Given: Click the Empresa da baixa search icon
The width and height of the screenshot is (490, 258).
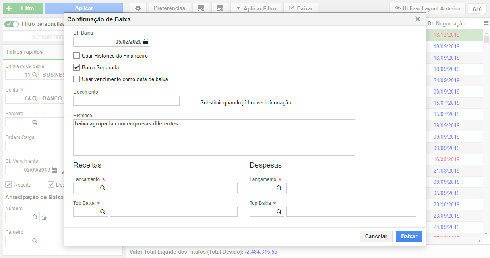Looking at the screenshot, I should click(x=35, y=75).
